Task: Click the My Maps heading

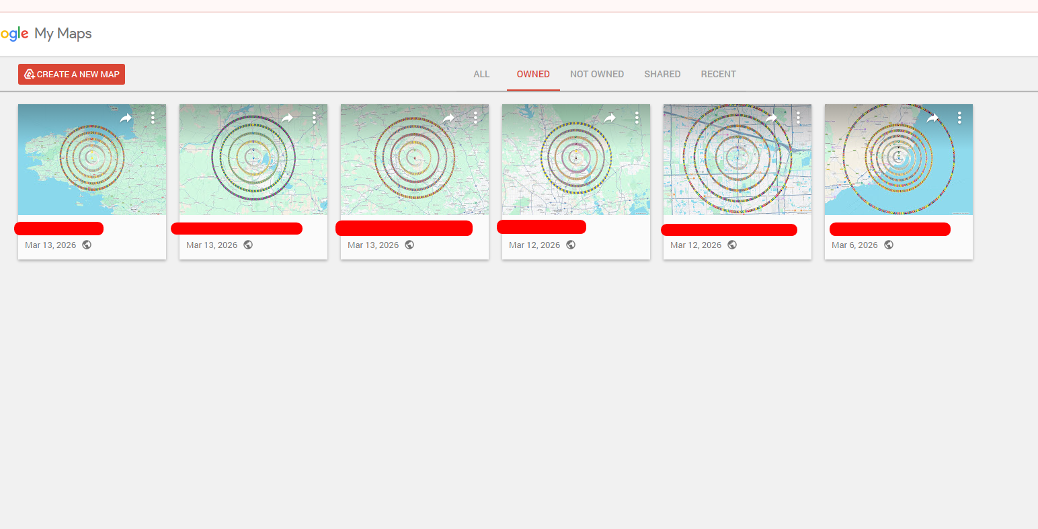Action: (x=64, y=33)
